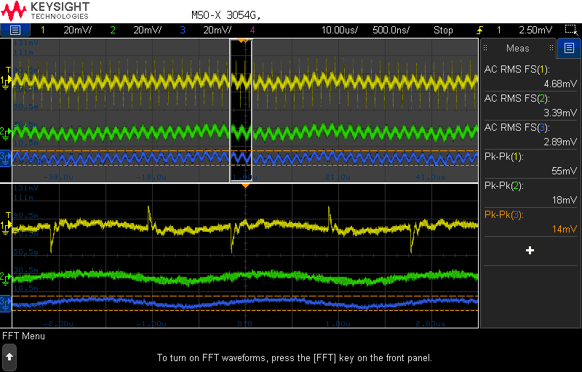Image resolution: width=582 pixels, height=372 pixels.
Task: Select the Meas tab header
Action: pos(518,48)
